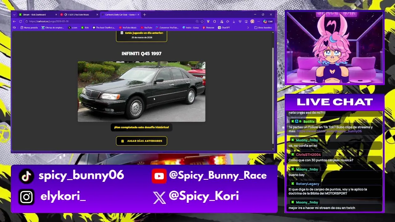Open the tab search dropdown arrow

(x=14, y=14)
